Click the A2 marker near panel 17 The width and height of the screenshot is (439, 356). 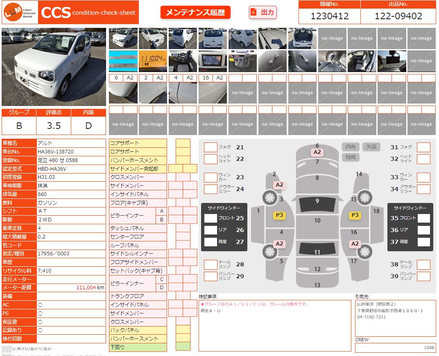[x=355, y=243]
